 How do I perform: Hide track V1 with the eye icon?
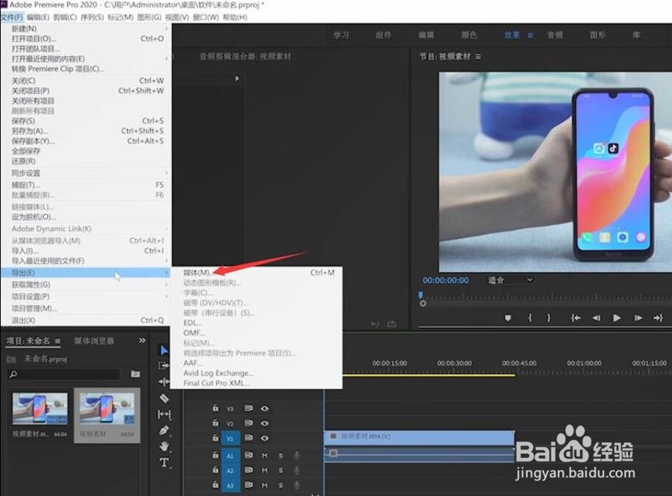(x=264, y=438)
